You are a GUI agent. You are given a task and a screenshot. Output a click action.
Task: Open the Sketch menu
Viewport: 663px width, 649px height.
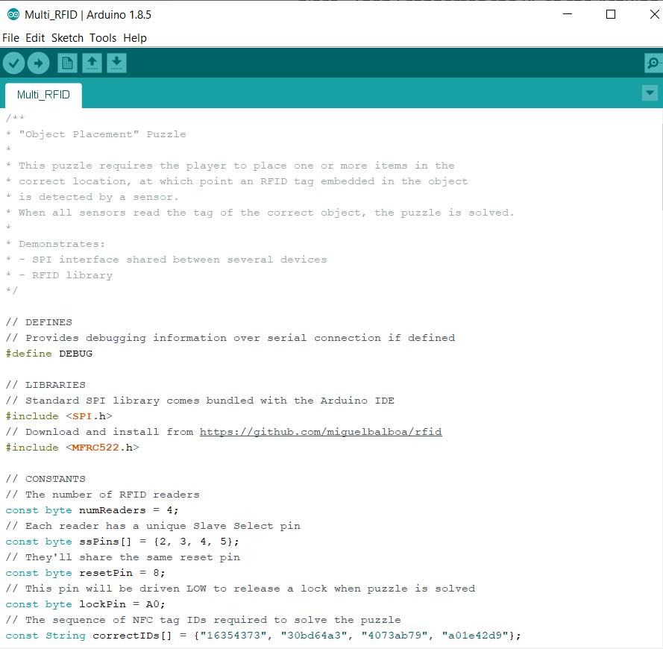click(67, 37)
